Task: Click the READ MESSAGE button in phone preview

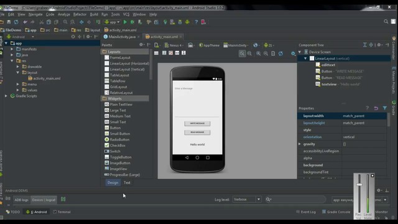Action: (197, 133)
